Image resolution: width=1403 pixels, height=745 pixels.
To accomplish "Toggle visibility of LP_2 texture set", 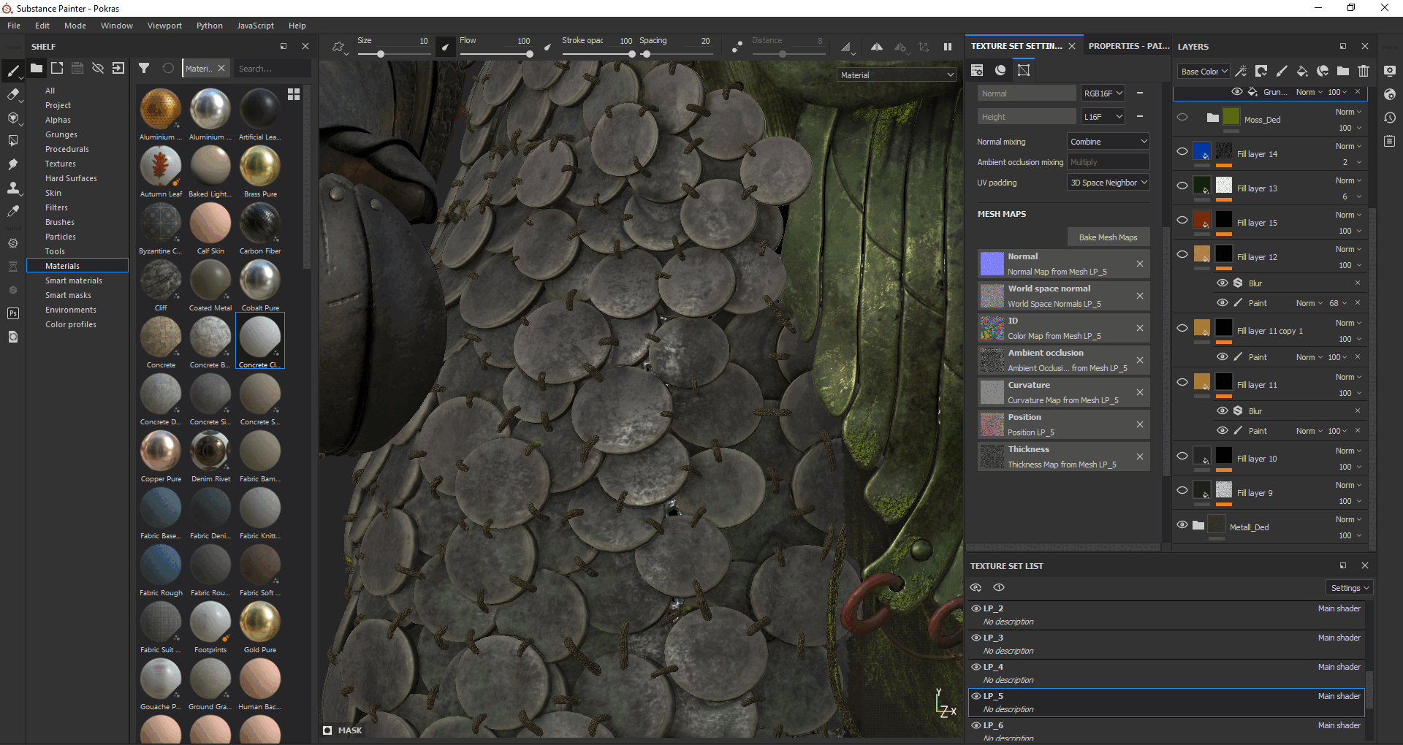I will 976,608.
